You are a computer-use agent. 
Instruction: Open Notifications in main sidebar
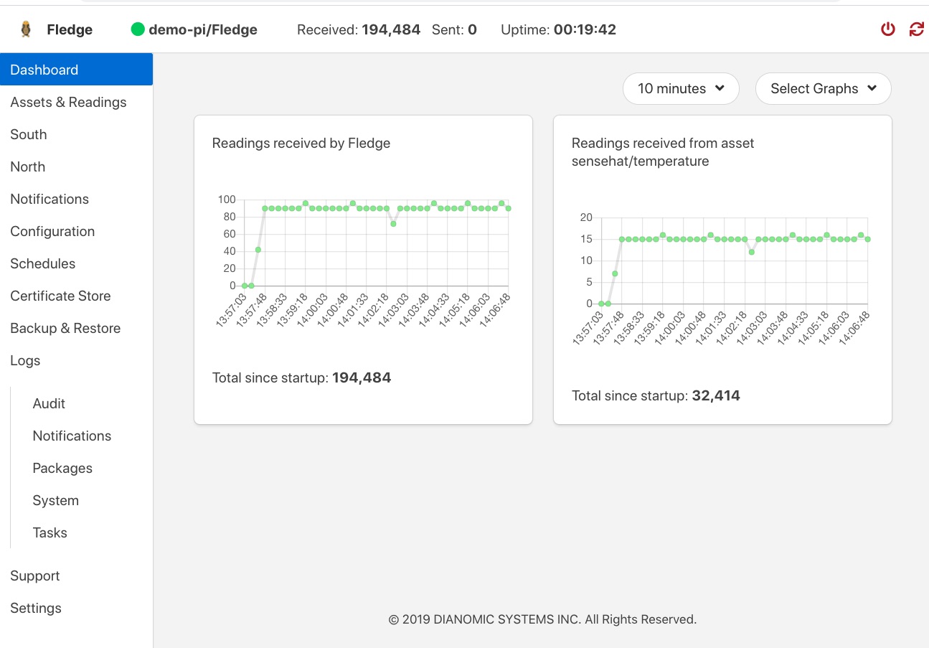(49, 199)
